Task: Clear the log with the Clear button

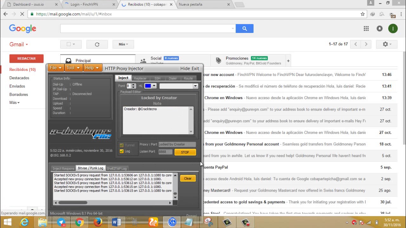Action: coord(188,178)
